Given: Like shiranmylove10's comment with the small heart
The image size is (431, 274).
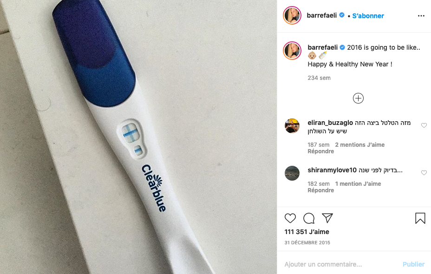Looking at the screenshot, I should pos(424,173).
